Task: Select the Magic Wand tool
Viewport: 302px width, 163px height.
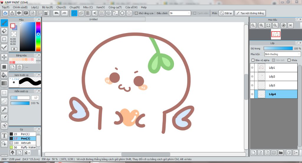Action: pyautogui.click(x=4, y=109)
